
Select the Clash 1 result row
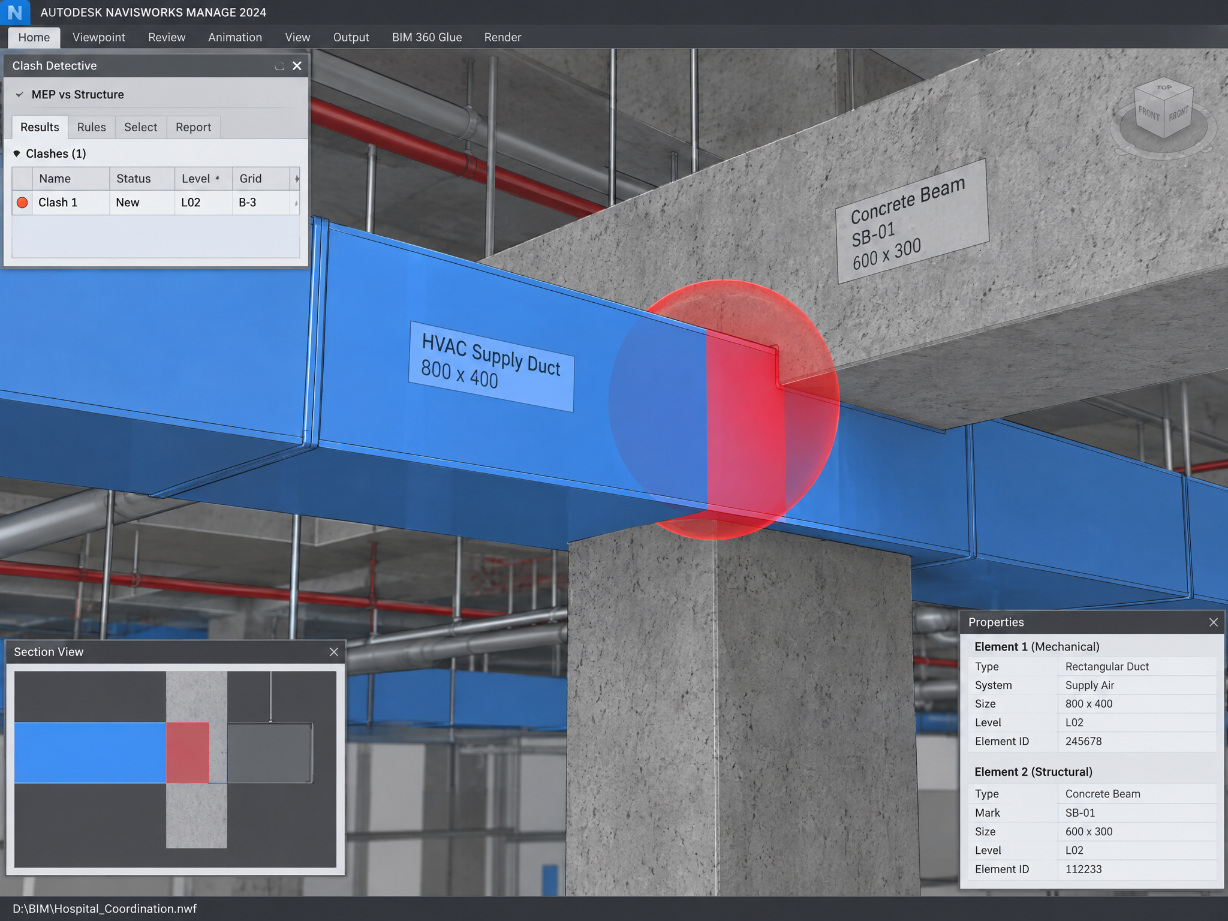pos(156,203)
